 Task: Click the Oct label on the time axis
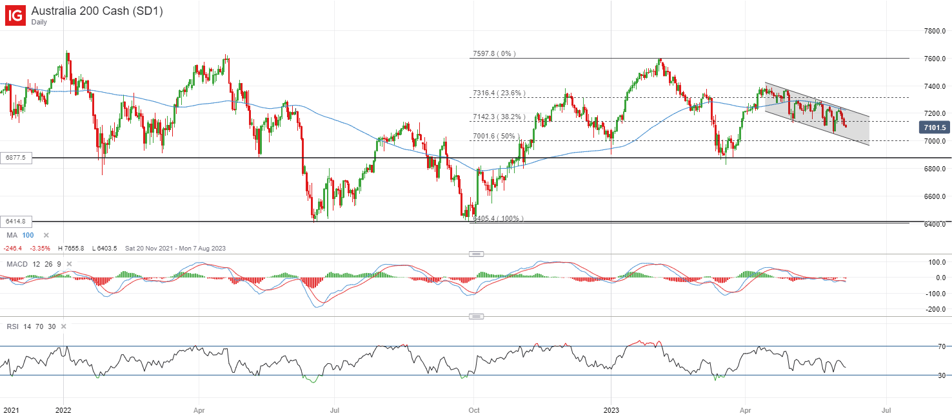[x=474, y=409]
